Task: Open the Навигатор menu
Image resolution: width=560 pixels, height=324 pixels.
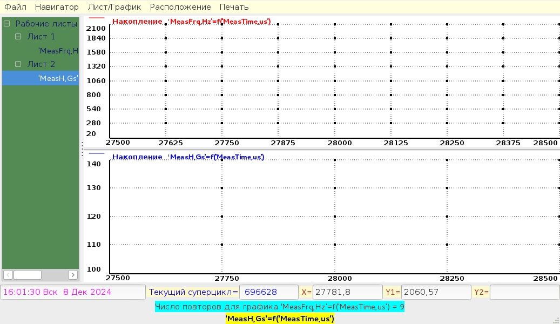Action: pos(57,7)
